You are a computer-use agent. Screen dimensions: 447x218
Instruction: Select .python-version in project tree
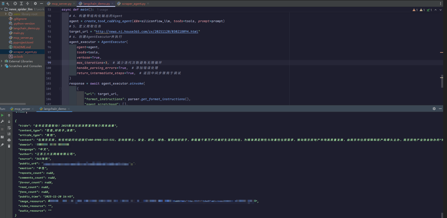[x=24, y=24]
